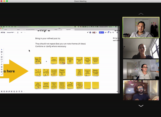Switch to the Boards browser tab
This screenshot has width=161, height=117.
(6, 30)
